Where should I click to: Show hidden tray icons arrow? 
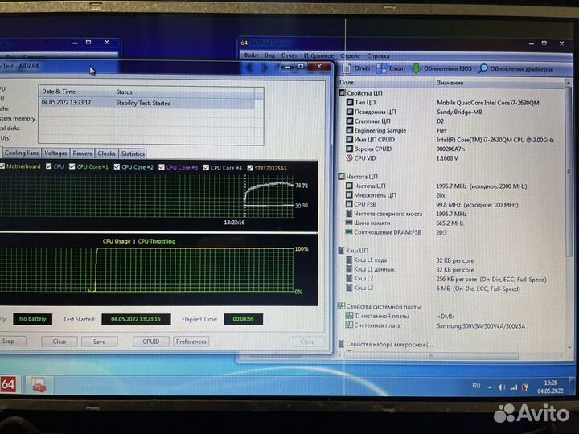point(490,387)
